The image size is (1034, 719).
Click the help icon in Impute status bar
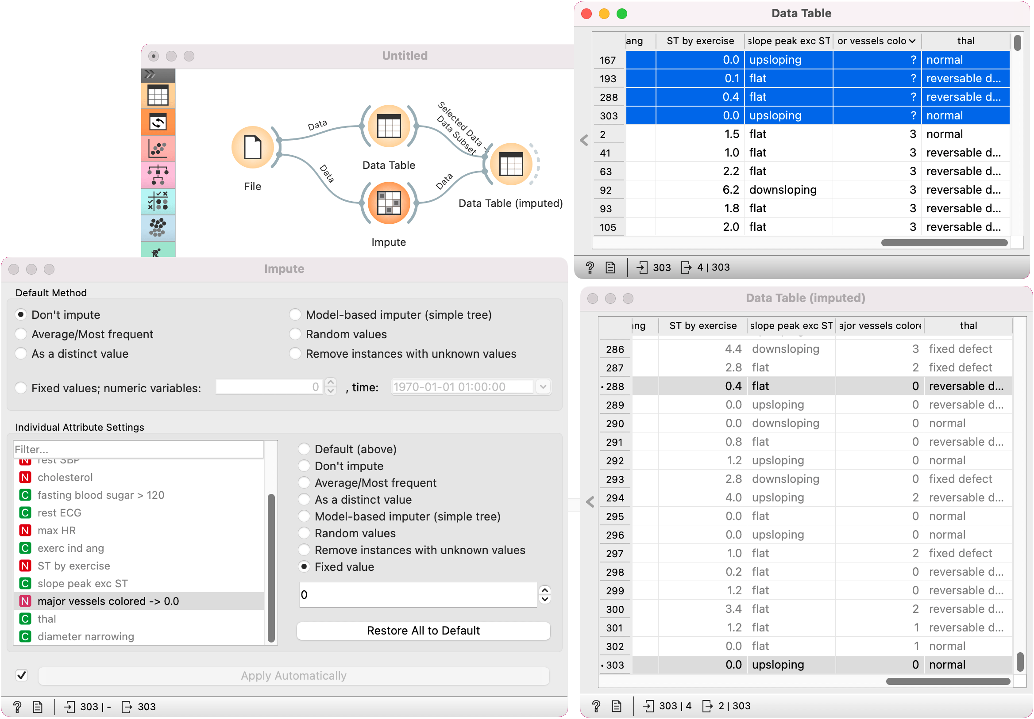17,707
